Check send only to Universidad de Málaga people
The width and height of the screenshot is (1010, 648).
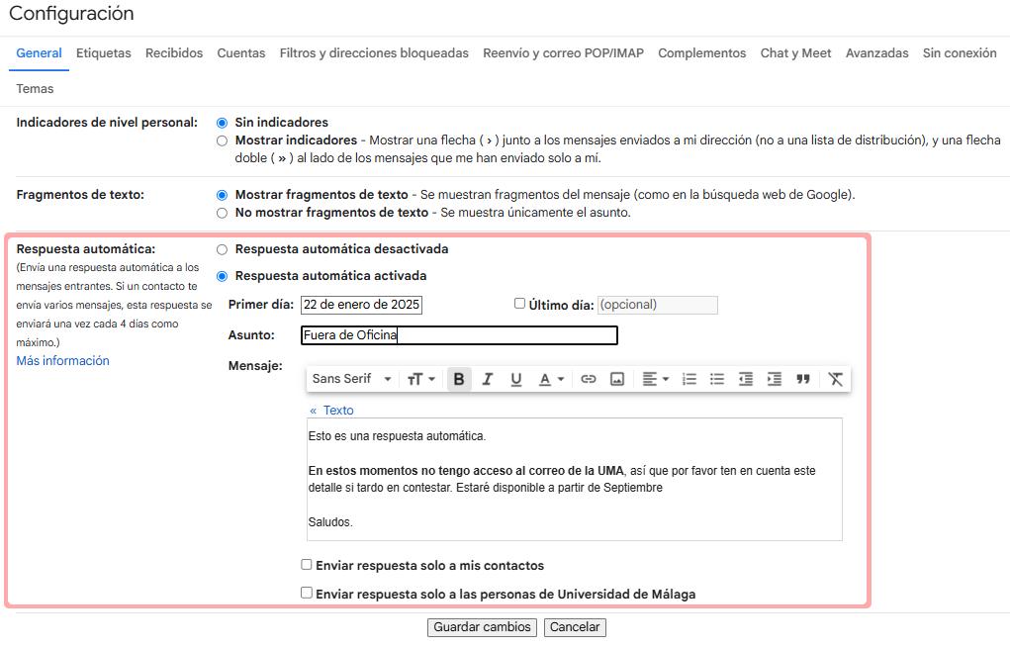[x=307, y=593]
